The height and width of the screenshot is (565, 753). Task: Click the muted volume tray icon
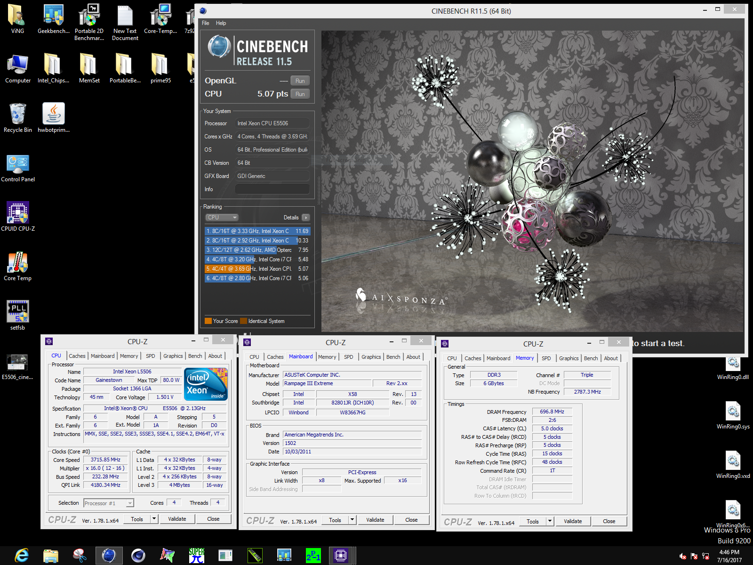[683, 556]
